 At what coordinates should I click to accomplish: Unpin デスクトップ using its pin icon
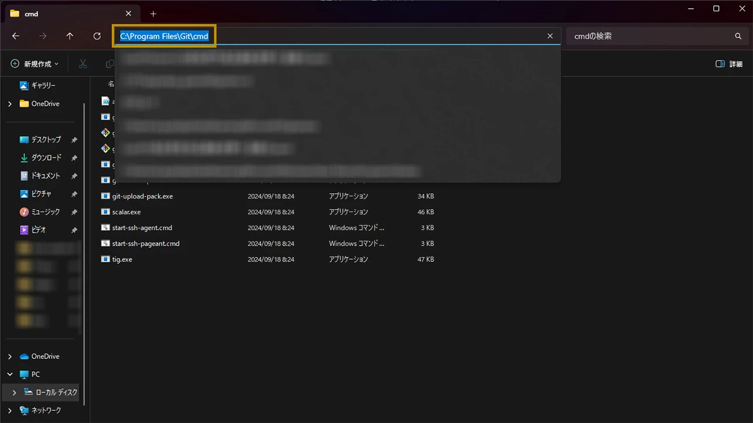pos(74,140)
